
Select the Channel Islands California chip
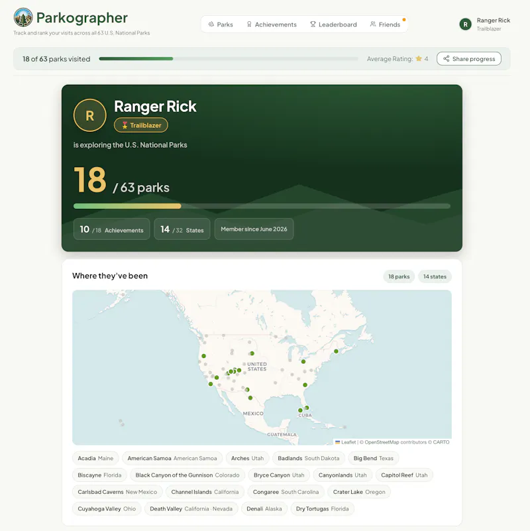205,492
